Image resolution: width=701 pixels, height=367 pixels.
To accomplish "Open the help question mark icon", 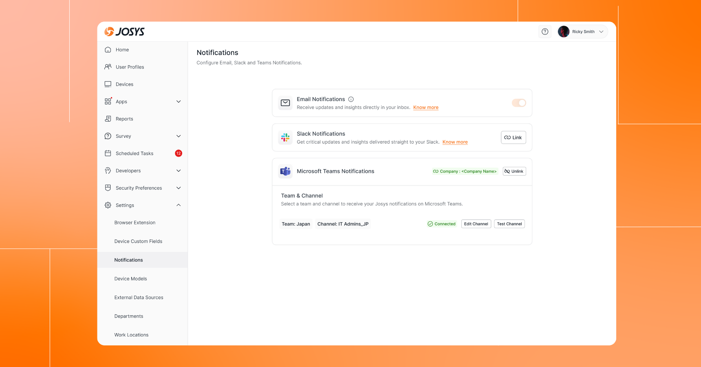I will click(x=545, y=31).
